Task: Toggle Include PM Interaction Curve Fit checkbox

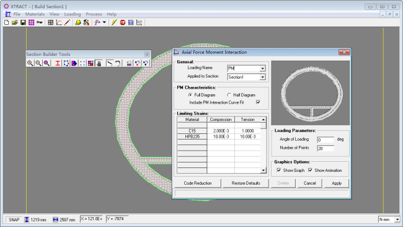Action: click(x=258, y=102)
